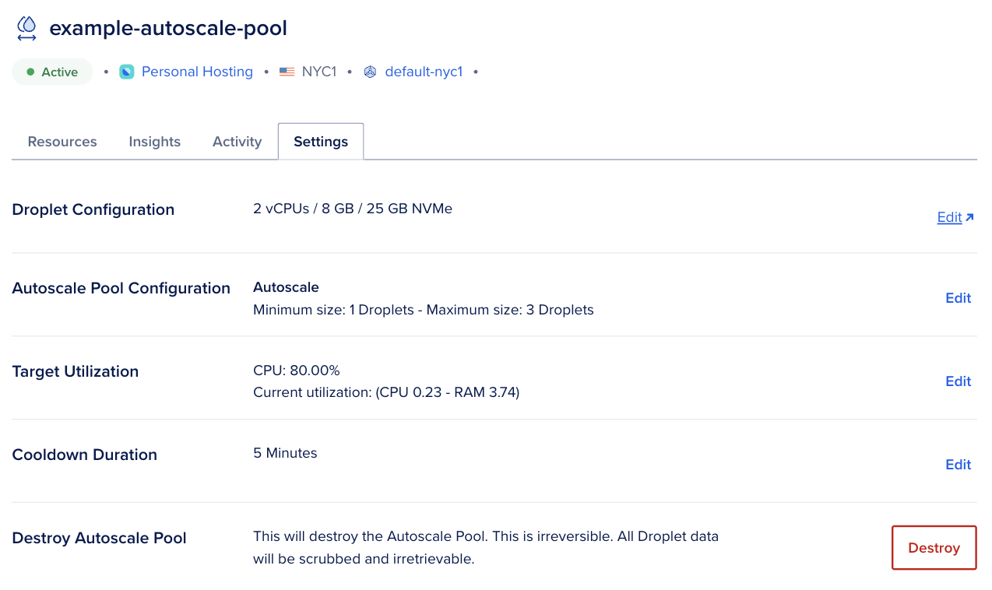Screen dimensions: 992x590
Task: Click the Destroy button
Action: pos(934,547)
